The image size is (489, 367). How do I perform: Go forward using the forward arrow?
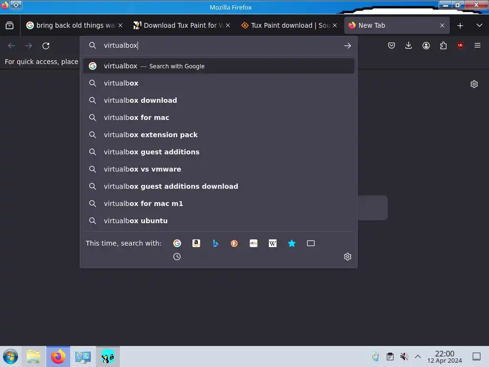point(29,45)
